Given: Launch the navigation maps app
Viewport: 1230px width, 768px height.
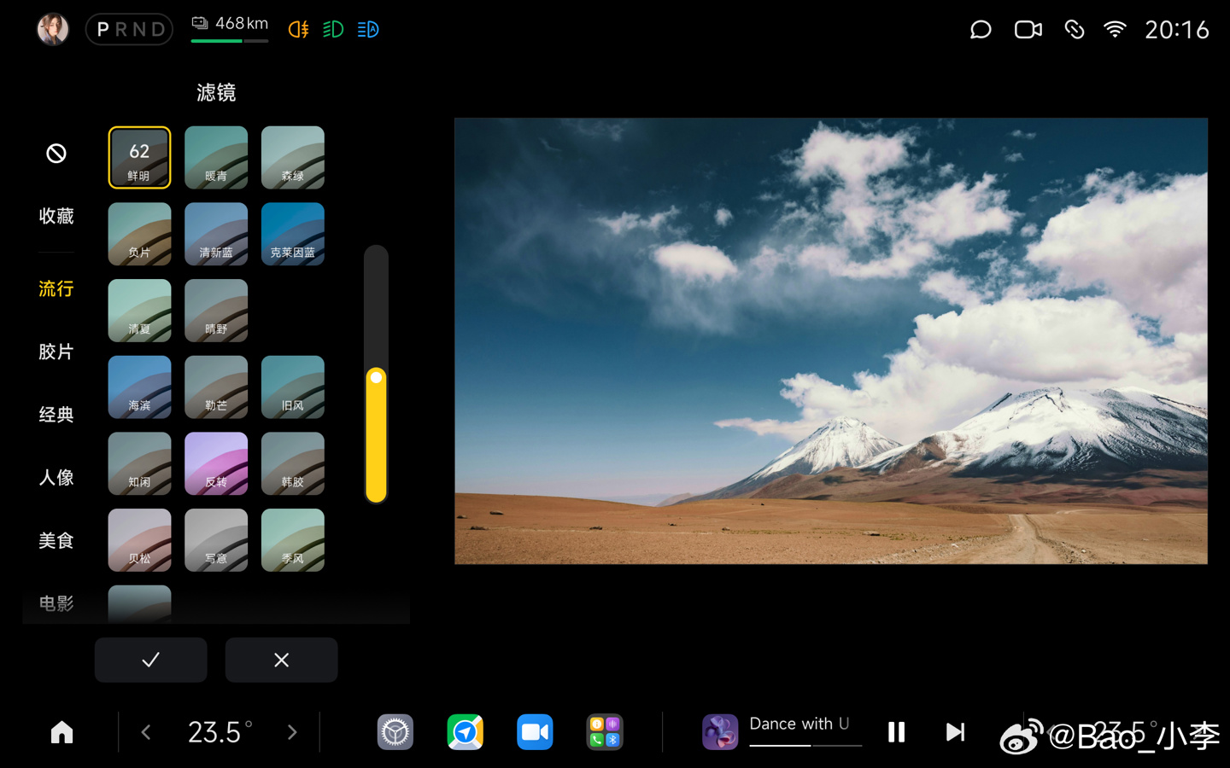Looking at the screenshot, I should 465,732.
